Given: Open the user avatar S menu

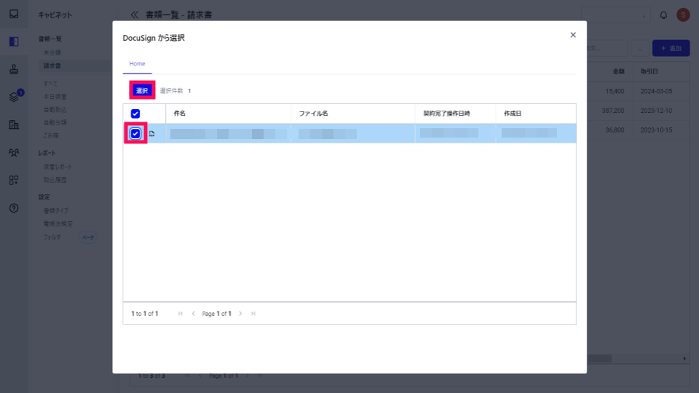Looking at the screenshot, I should (x=683, y=15).
